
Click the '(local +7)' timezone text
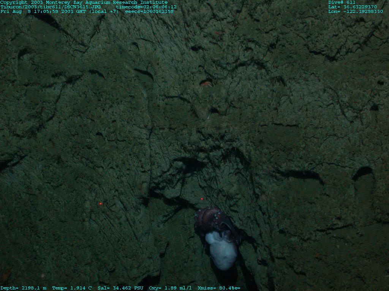104,11
